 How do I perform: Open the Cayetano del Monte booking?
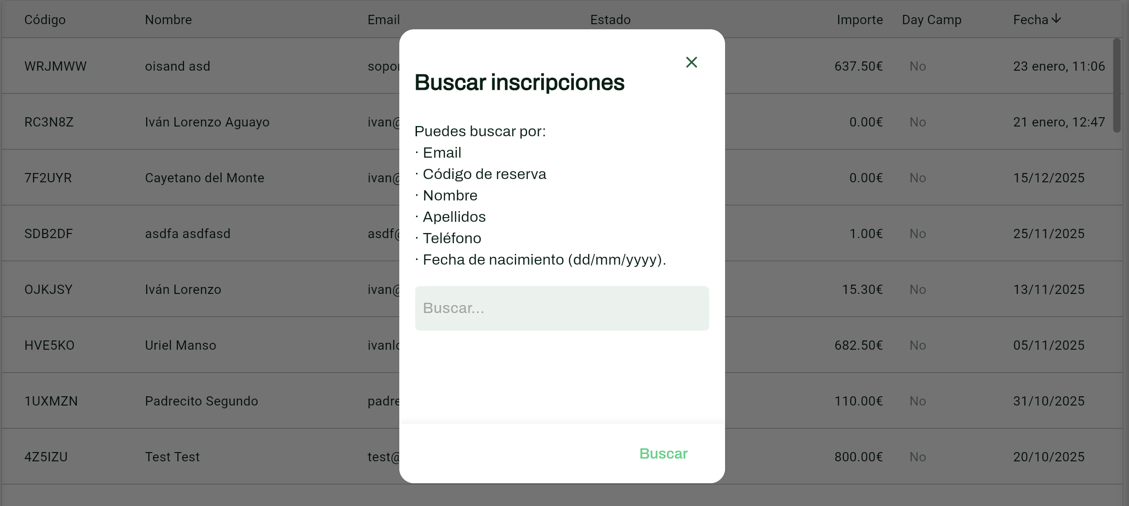point(204,178)
